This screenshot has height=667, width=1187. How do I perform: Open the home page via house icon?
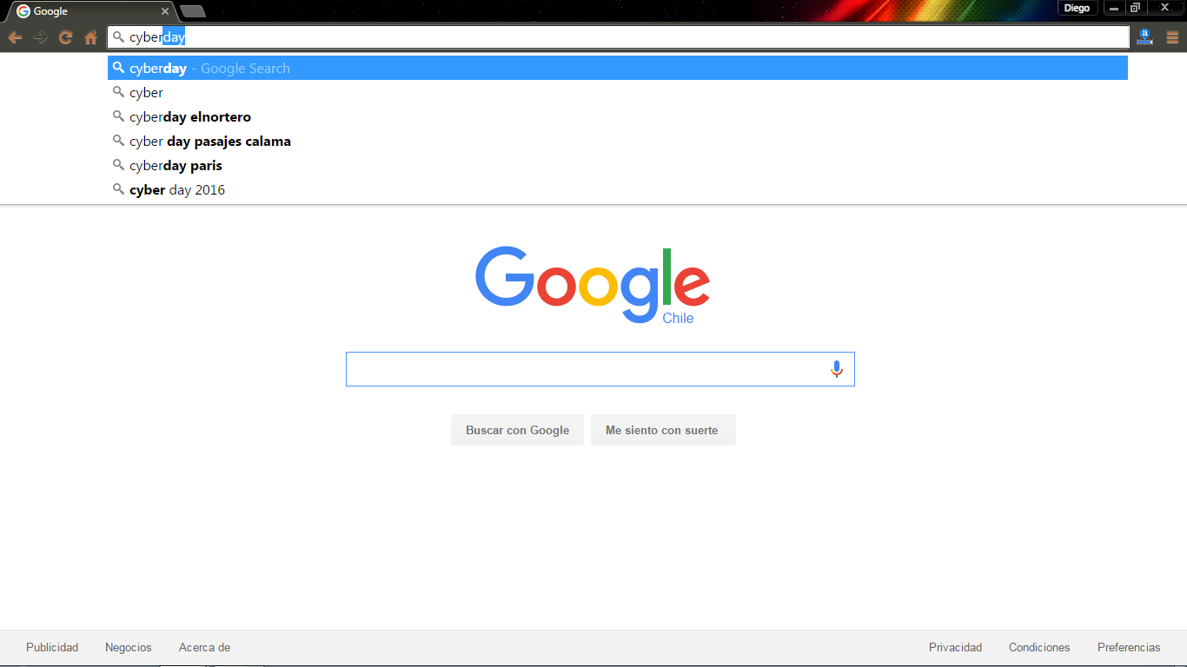click(90, 37)
